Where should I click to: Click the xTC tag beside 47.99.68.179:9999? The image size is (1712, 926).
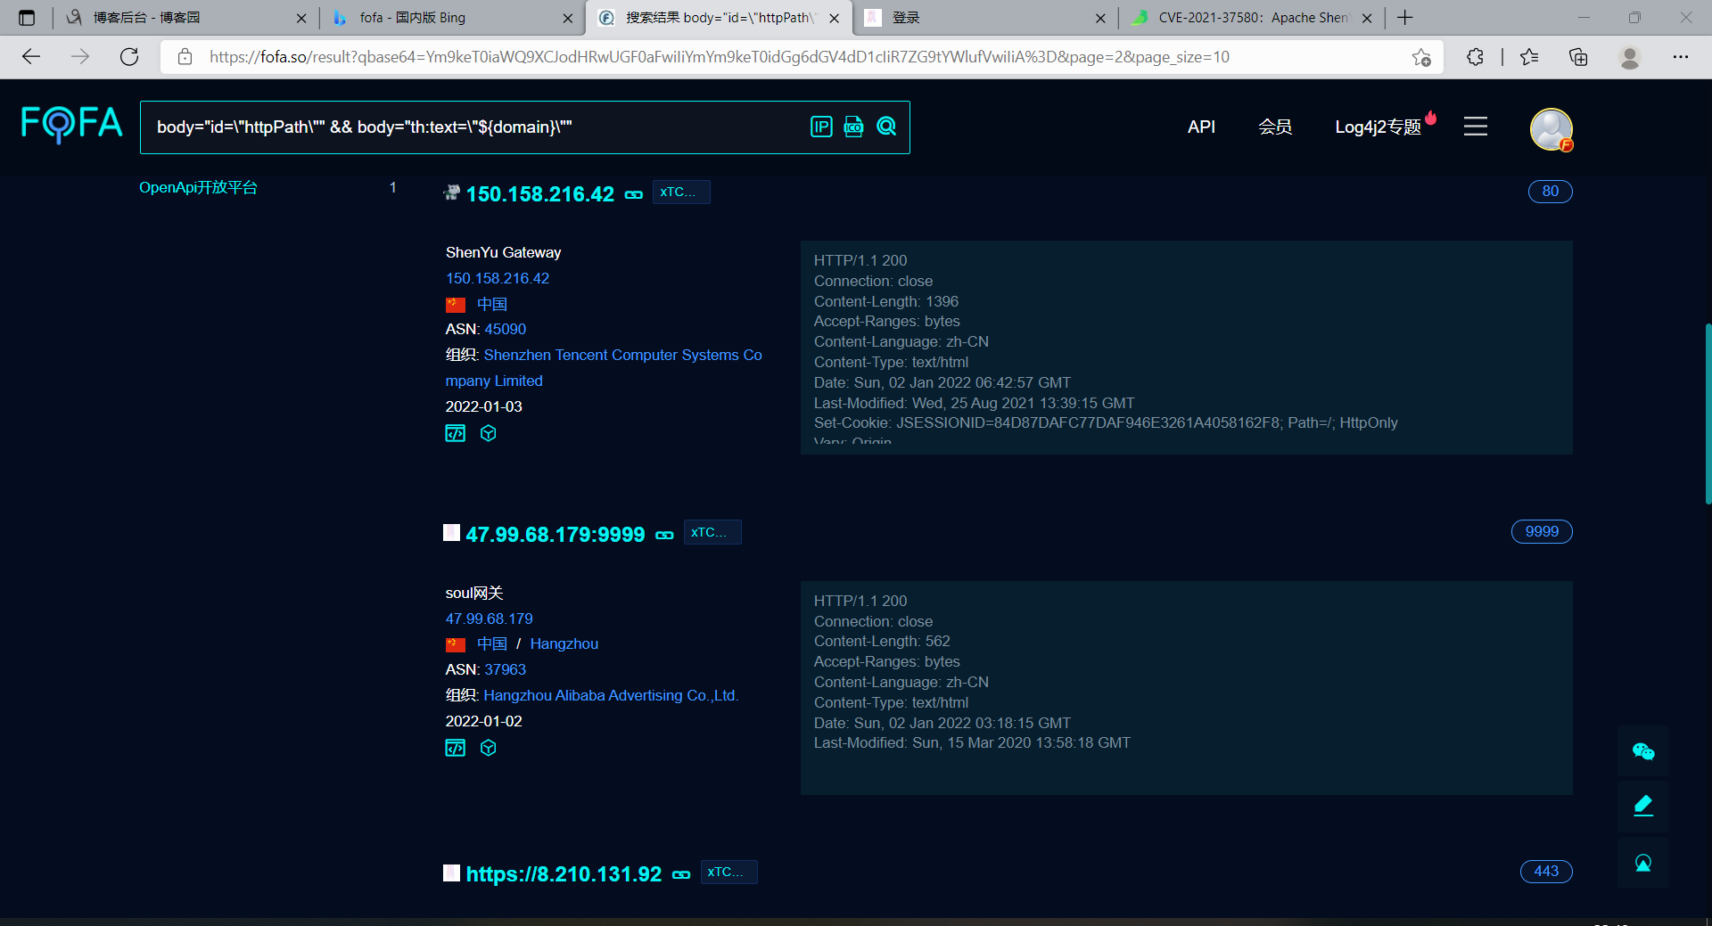pyautogui.click(x=712, y=533)
